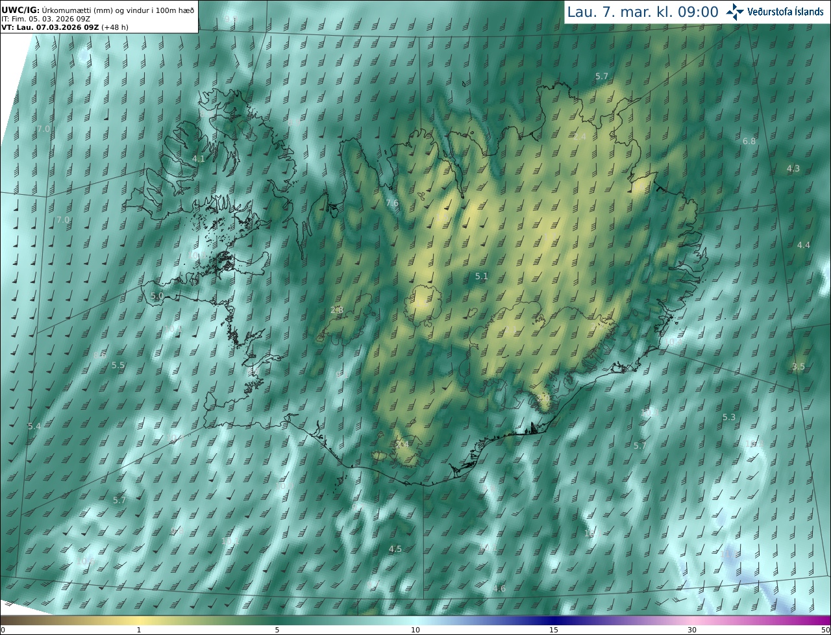
Task: Click the "5.5" value on the map
Action: (x=118, y=366)
